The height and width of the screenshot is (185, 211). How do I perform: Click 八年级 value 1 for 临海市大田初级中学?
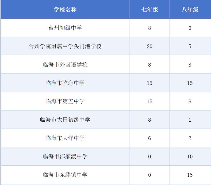tap(190, 120)
